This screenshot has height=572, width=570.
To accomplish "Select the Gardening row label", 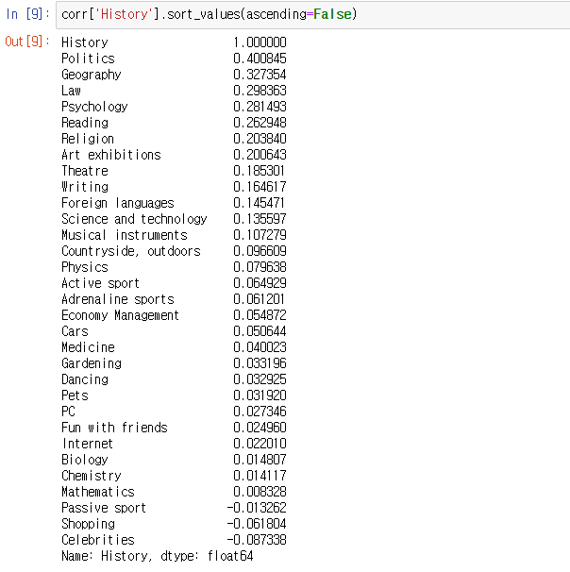I will (x=92, y=363).
